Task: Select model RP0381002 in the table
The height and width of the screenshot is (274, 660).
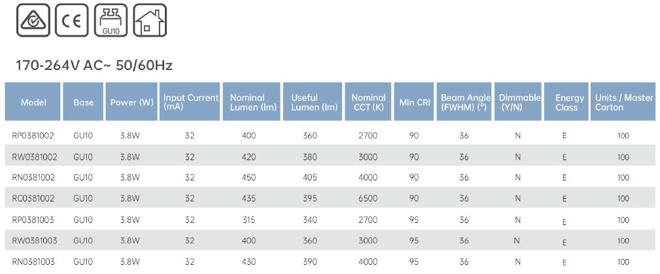Action: [x=33, y=135]
